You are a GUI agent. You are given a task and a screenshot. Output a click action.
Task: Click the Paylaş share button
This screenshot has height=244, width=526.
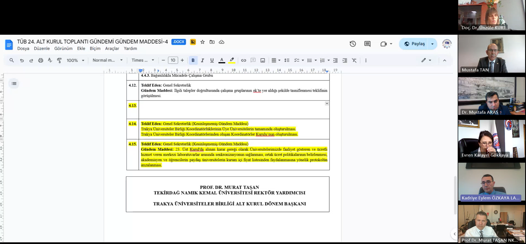click(x=414, y=44)
